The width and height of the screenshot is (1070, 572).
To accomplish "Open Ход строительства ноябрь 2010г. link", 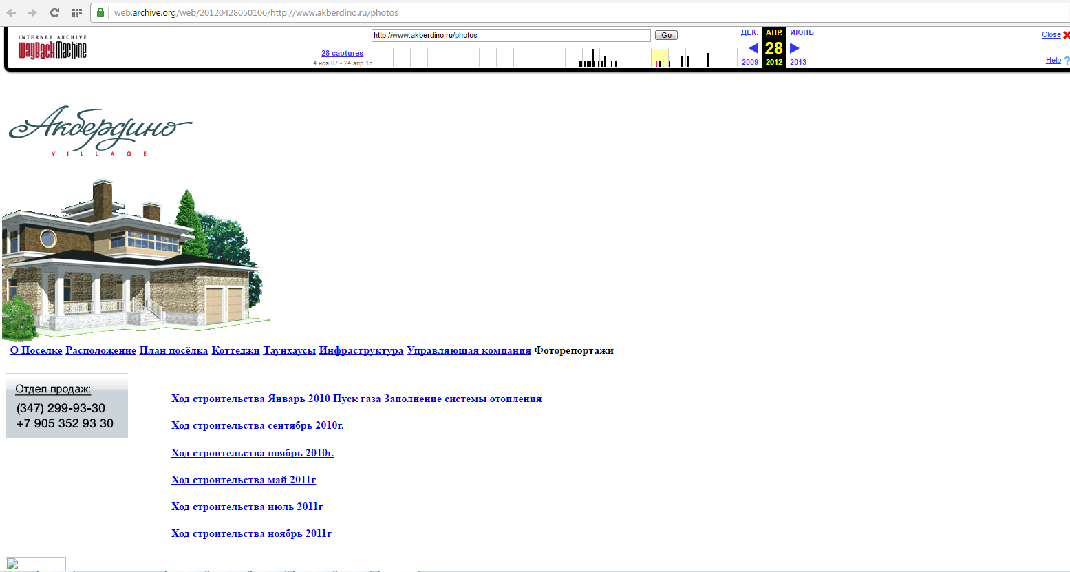I will coord(253,453).
